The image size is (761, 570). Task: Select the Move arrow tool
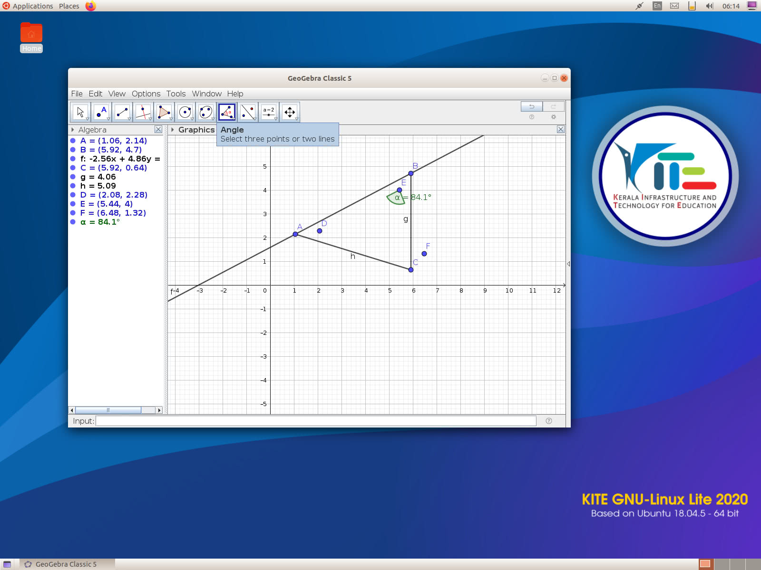click(80, 112)
